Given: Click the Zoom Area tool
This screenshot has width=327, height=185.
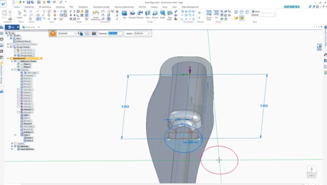Looking at the screenshot, I should (x=209, y=15).
